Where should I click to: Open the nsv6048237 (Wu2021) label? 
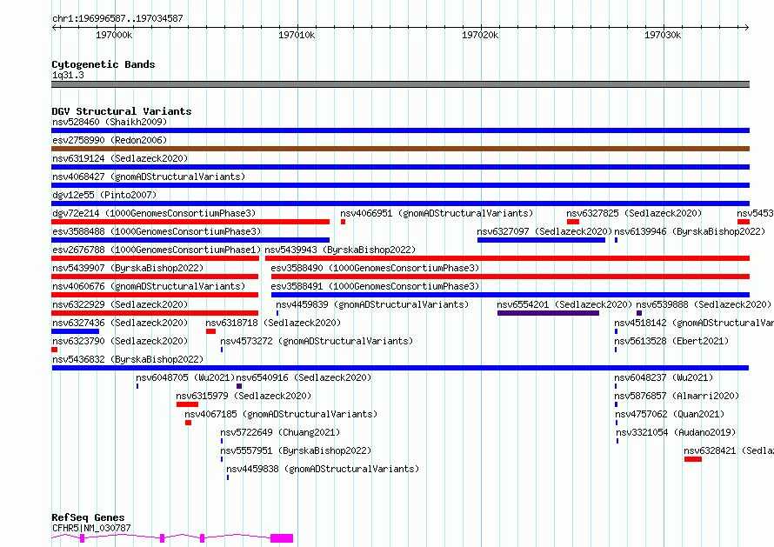(x=664, y=377)
